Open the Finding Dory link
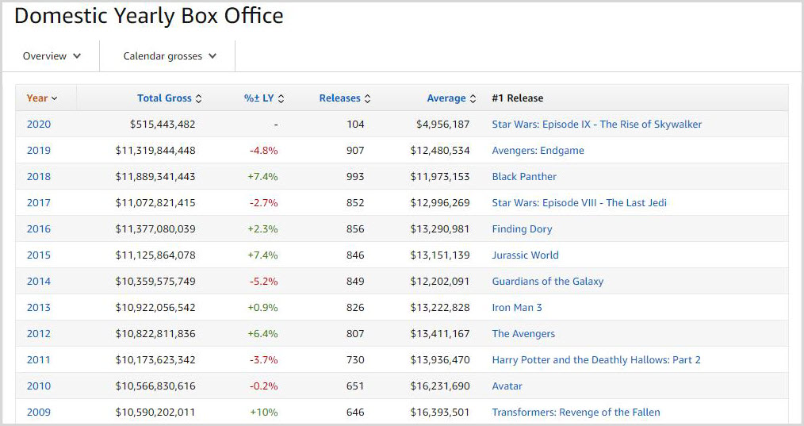The width and height of the screenshot is (804, 426). [x=522, y=229]
